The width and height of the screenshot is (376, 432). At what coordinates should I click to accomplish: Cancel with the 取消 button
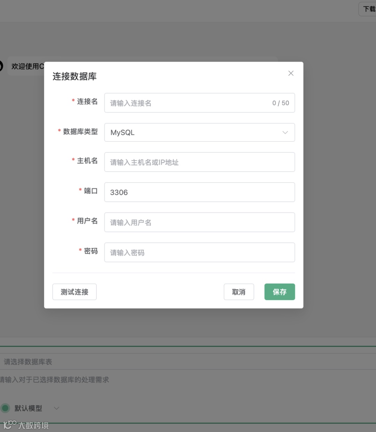tap(239, 292)
